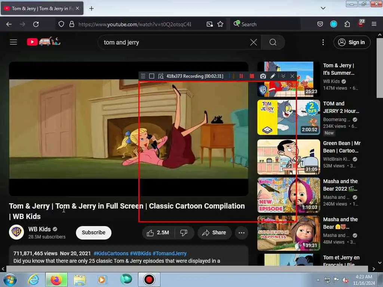Open YouTube settings three-dot menu
Screen dimensions: 383x287
323,43
